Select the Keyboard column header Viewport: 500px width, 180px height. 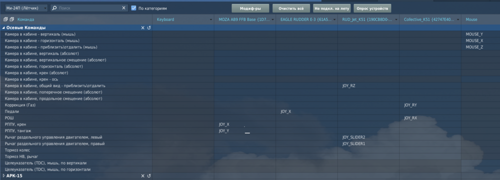165,19
